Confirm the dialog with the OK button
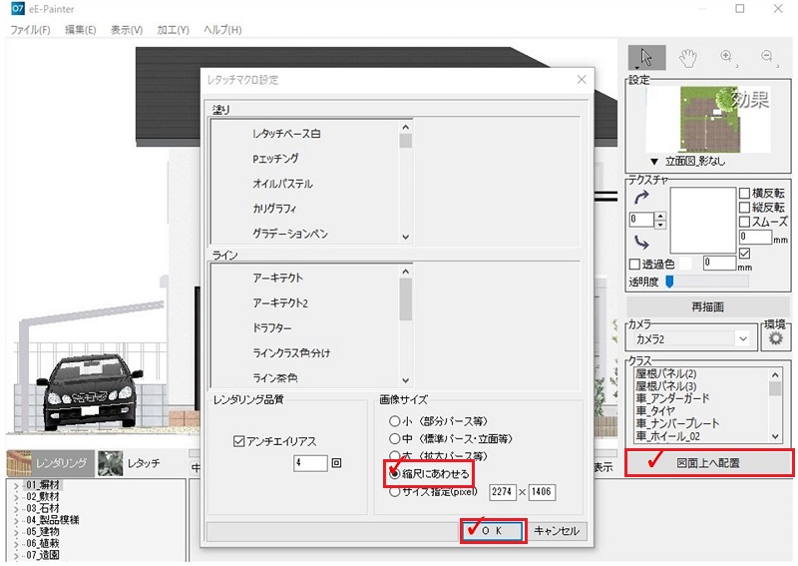The width and height of the screenshot is (798, 566). [493, 531]
